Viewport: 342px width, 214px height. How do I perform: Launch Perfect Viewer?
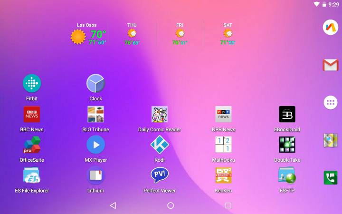pos(160,175)
